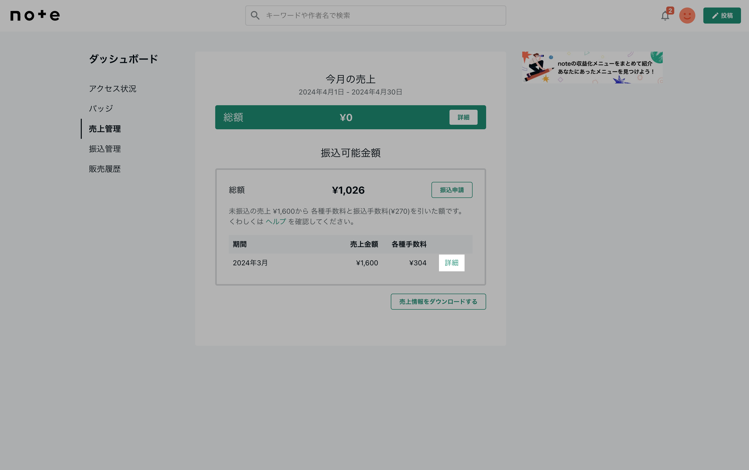This screenshot has width=749, height=470.
Task: Open アクセス状況 in sidebar
Action: [x=112, y=88]
